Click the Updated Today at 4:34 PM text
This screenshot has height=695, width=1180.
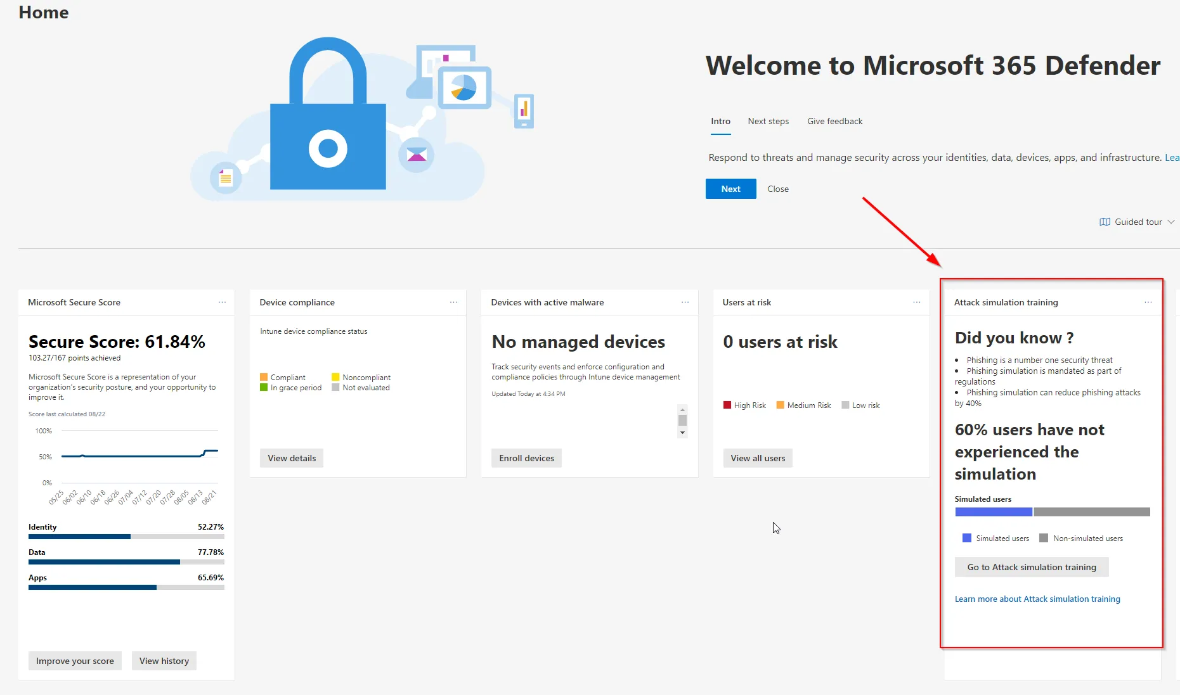click(528, 394)
